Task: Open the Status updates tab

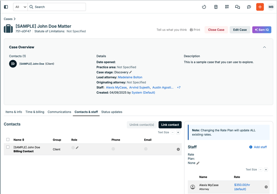Action: pos(112,112)
